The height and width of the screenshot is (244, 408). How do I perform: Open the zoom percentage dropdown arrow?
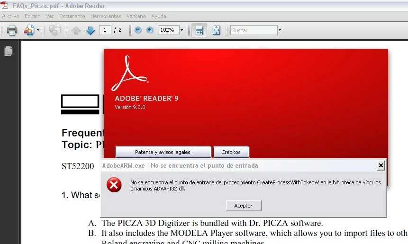pyautogui.click(x=181, y=30)
